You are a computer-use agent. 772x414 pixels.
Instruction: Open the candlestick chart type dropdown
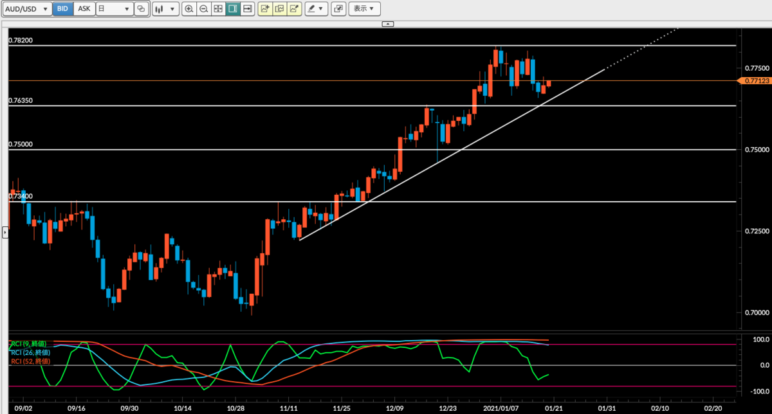(x=165, y=9)
